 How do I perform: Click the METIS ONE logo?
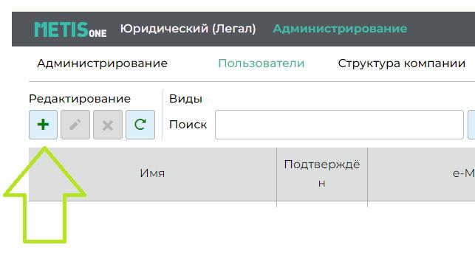[70, 30]
